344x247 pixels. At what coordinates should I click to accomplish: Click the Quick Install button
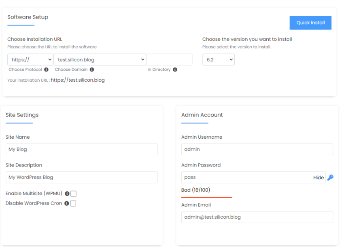click(310, 23)
